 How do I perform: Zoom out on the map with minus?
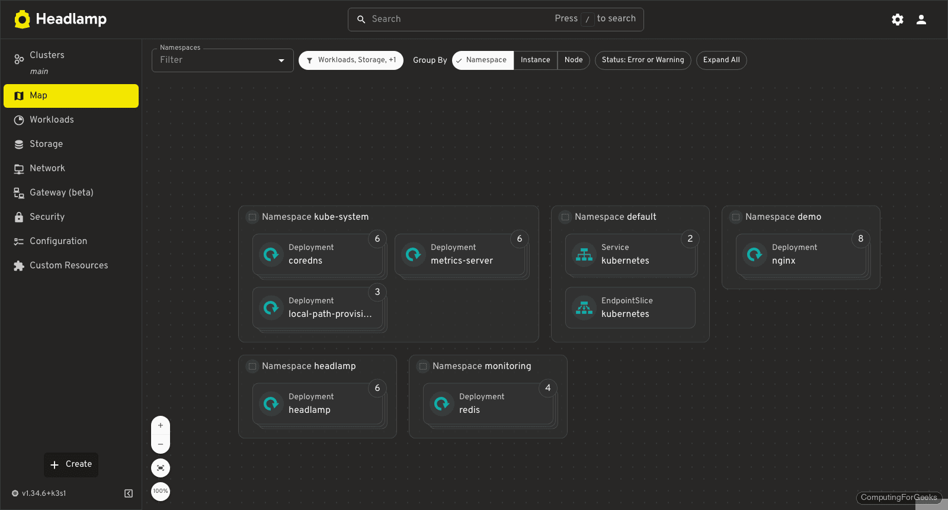[x=161, y=444]
